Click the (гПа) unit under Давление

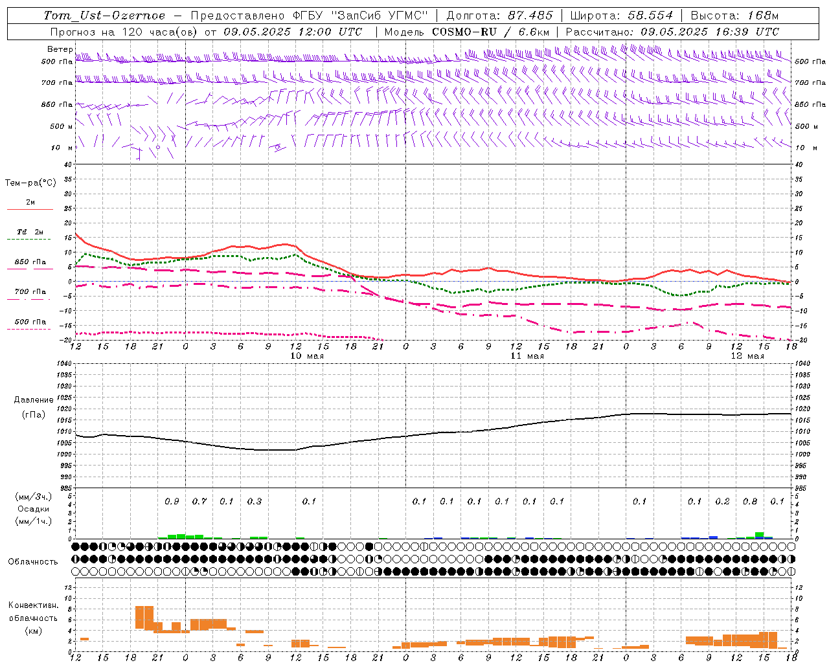(34, 414)
